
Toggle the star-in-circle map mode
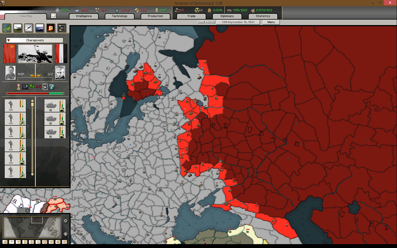65,242
